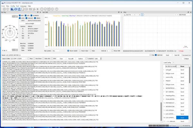Toggle the position plot toolbar icon
The height and width of the screenshot is (128, 193).
19,9
